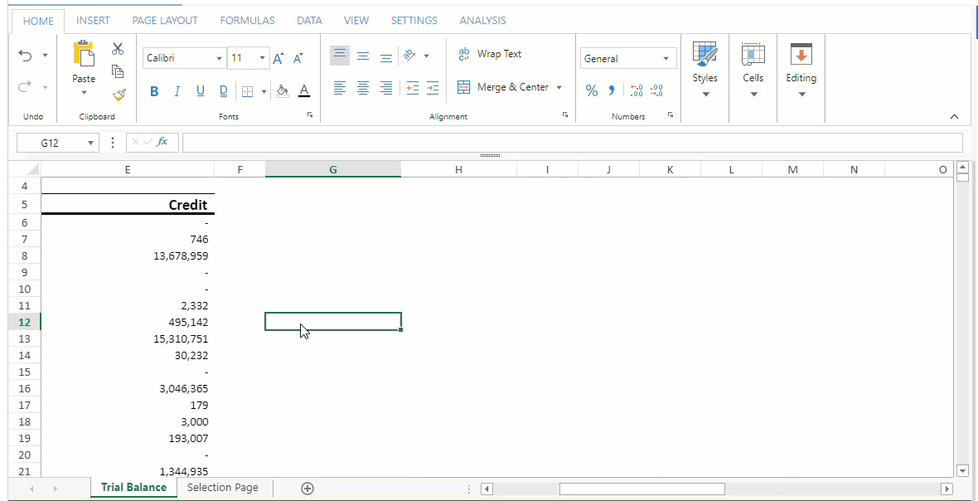Apply underline formatting

pos(200,91)
